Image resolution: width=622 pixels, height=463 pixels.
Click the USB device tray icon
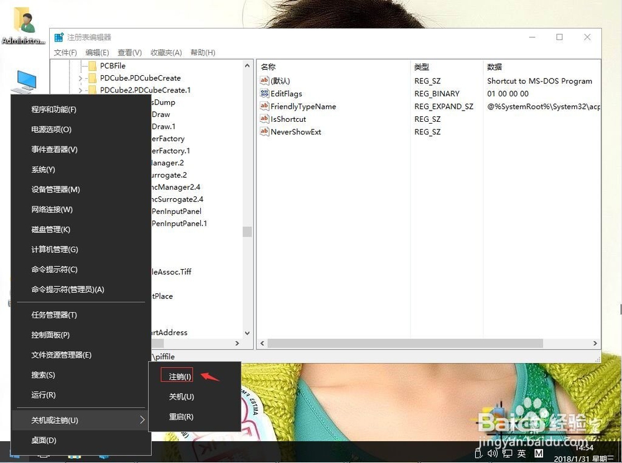(x=478, y=453)
